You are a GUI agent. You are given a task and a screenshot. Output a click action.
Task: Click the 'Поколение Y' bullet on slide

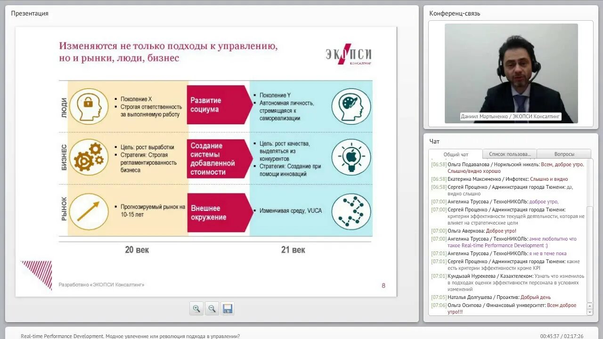pos(275,96)
